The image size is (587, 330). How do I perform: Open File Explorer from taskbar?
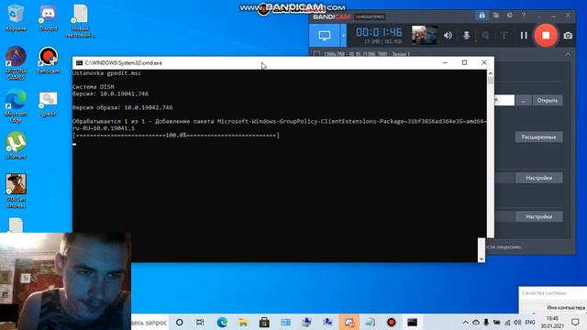(243, 322)
